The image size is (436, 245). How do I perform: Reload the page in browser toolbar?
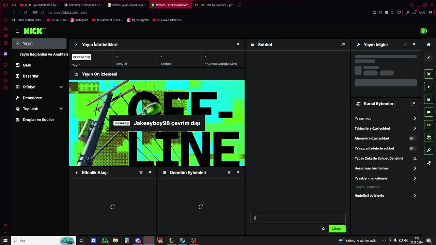(26, 13)
